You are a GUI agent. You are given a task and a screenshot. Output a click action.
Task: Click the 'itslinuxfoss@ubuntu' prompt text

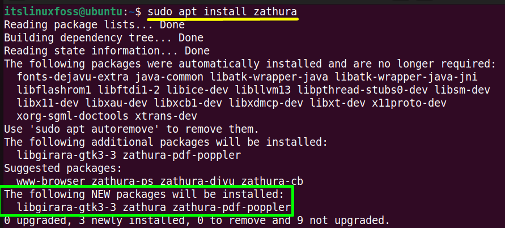coord(63,12)
